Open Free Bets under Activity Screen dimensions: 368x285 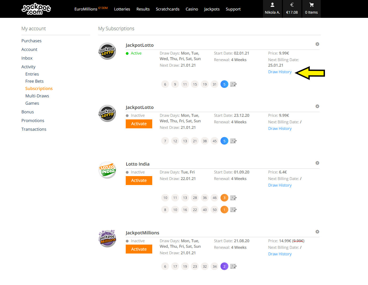click(34, 81)
